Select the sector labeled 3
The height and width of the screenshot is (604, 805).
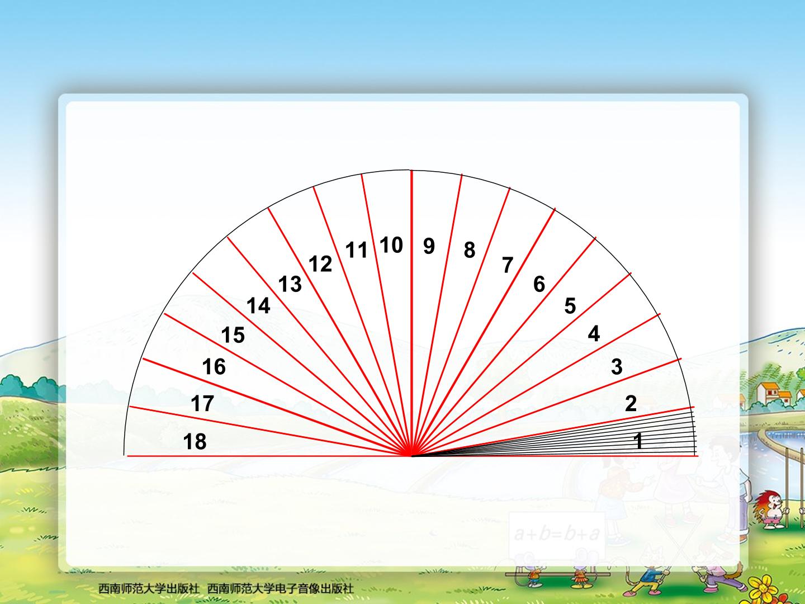[x=617, y=367]
